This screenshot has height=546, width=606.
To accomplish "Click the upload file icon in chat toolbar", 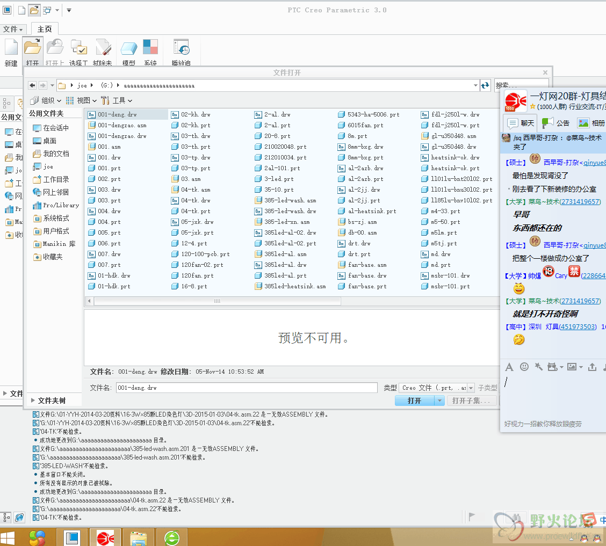I will coord(592,367).
